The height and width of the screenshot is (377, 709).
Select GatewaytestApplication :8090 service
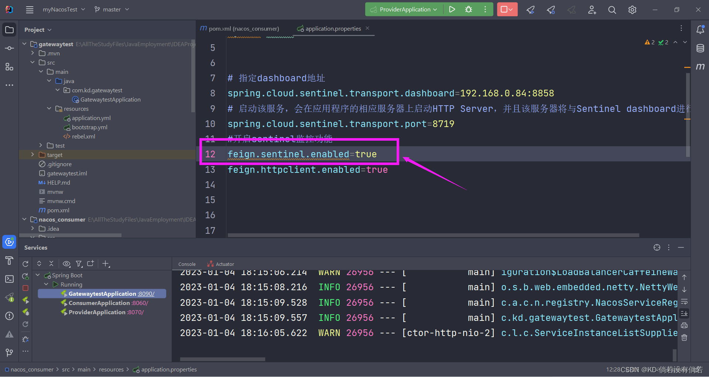(102, 294)
